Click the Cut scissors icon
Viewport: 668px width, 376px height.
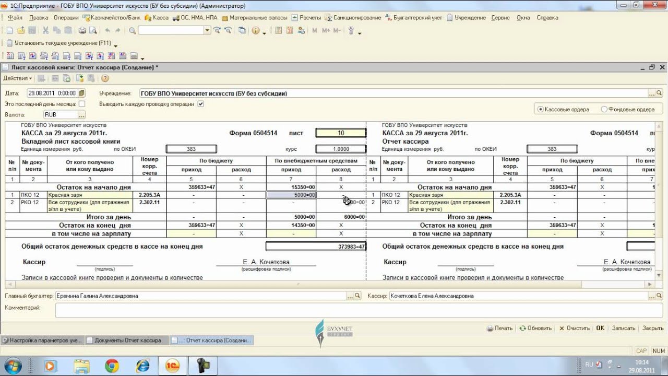[45, 31]
